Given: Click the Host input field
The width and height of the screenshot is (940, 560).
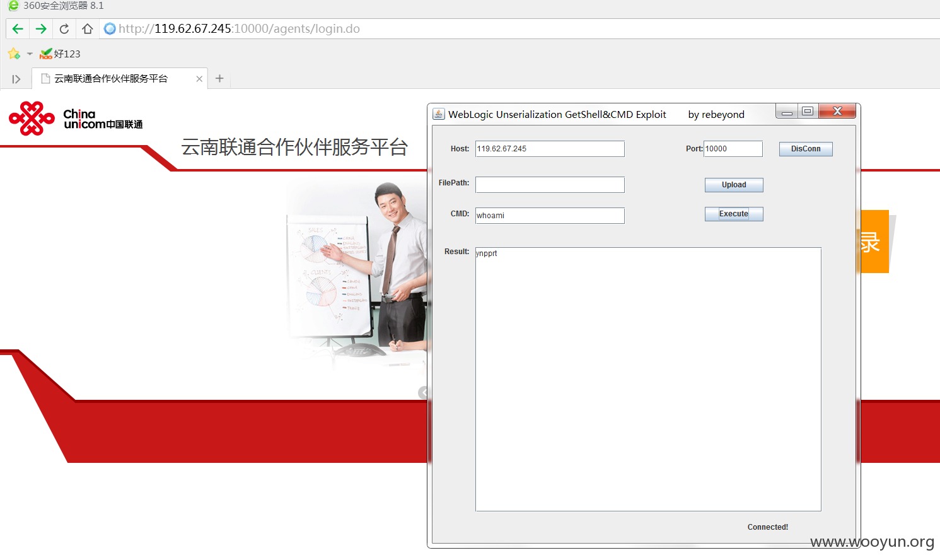Looking at the screenshot, I should pos(550,149).
